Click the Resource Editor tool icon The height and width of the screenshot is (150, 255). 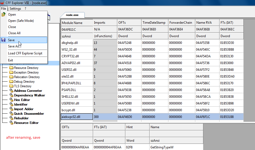click(11, 123)
